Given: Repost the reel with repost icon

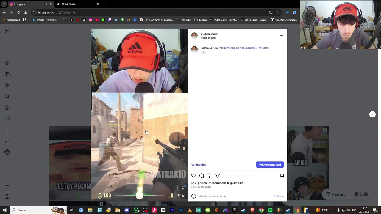Looking at the screenshot, I should 210,176.
